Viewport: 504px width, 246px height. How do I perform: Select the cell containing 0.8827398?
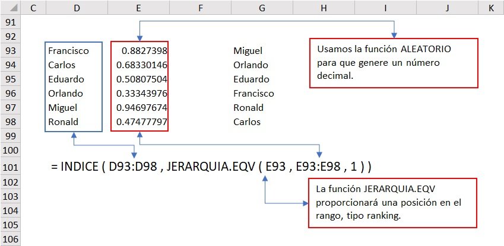145,51
